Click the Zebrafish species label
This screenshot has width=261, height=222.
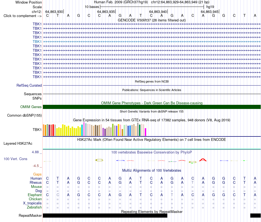pos(34,207)
